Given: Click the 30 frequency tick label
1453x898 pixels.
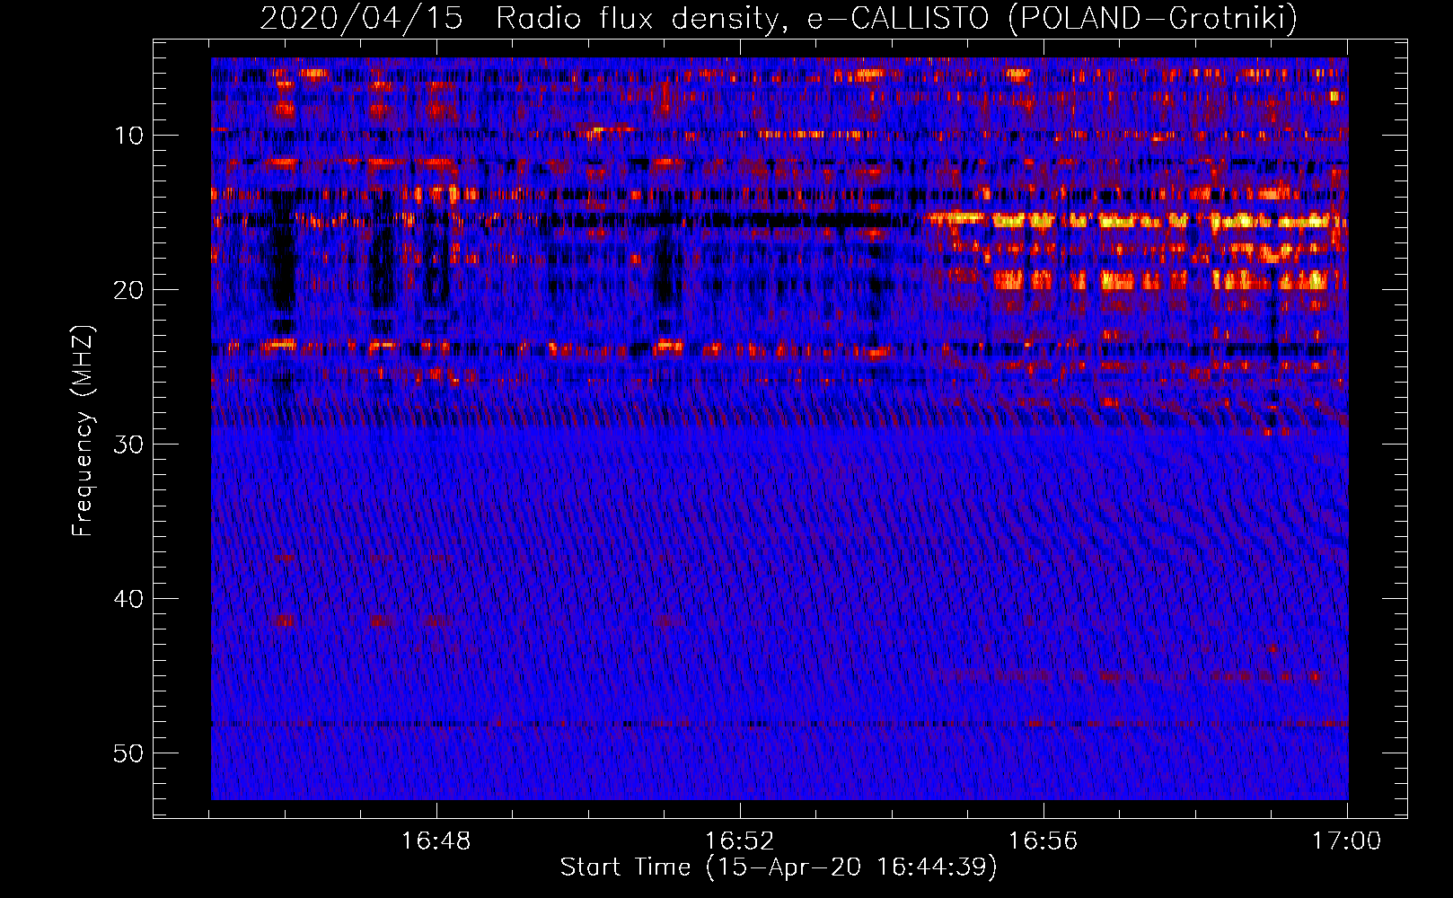Looking at the screenshot, I should [x=129, y=445].
